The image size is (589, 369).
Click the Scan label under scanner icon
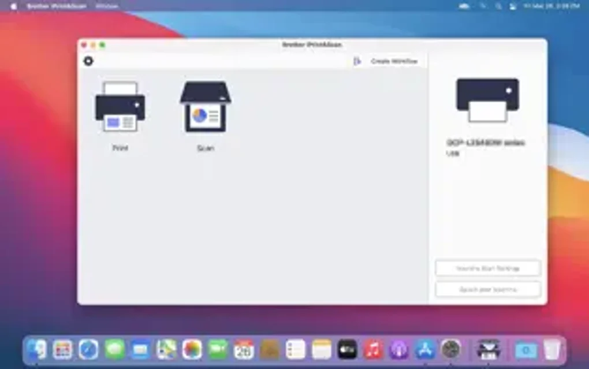point(206,148)
